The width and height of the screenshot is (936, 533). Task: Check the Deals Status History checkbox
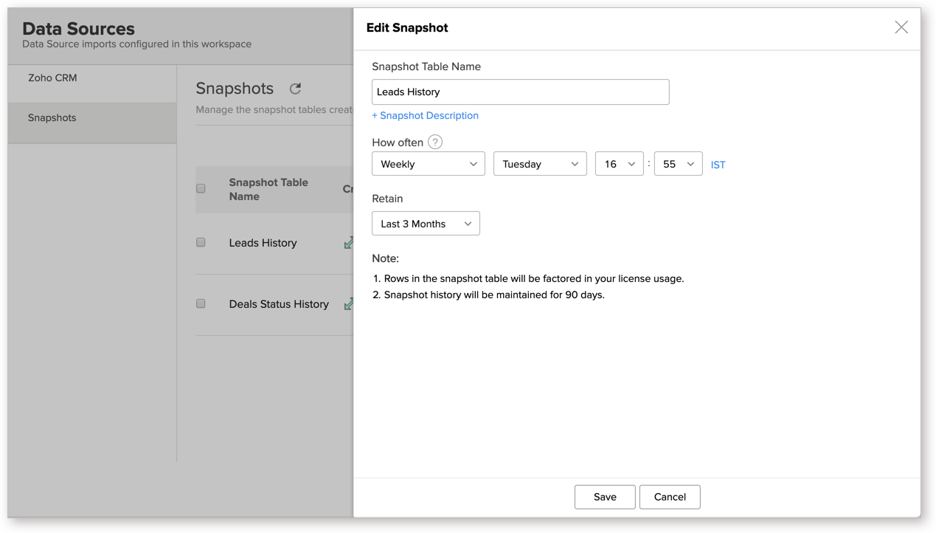[201, 303]
